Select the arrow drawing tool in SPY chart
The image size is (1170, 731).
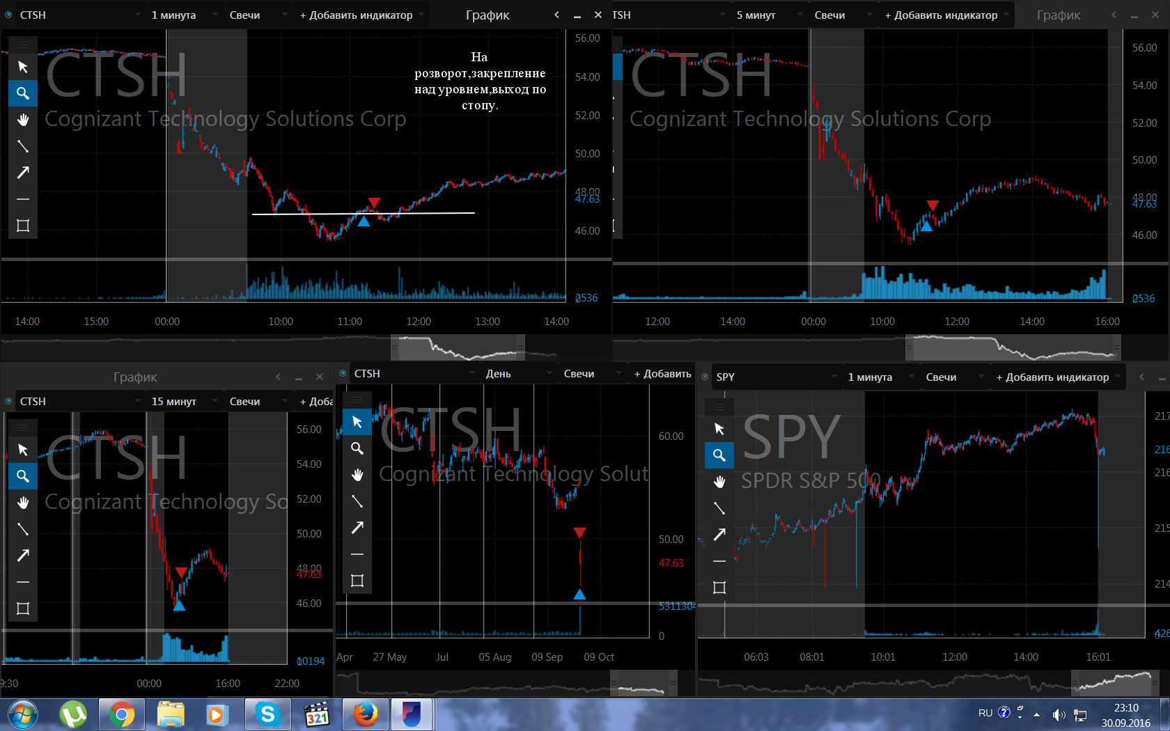[x=719, y=535]
